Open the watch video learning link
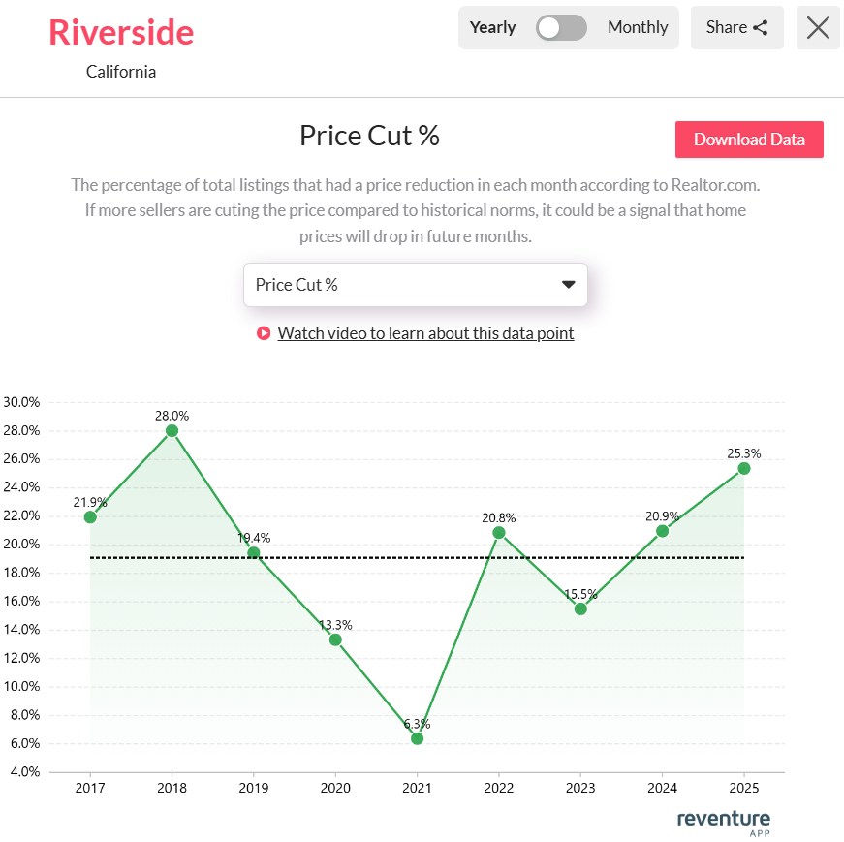The image size is (844, 842). (x=425, y=333)
